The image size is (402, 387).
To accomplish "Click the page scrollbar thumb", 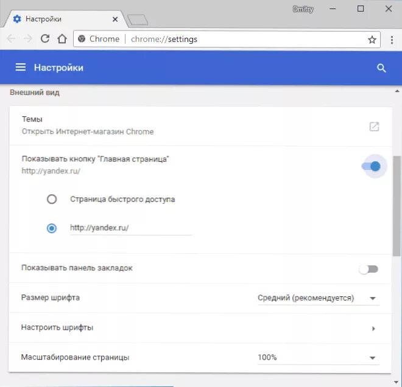I will [x=397, y=206].
